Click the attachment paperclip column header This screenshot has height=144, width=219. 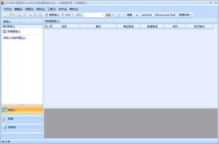(x=51, y=26)
